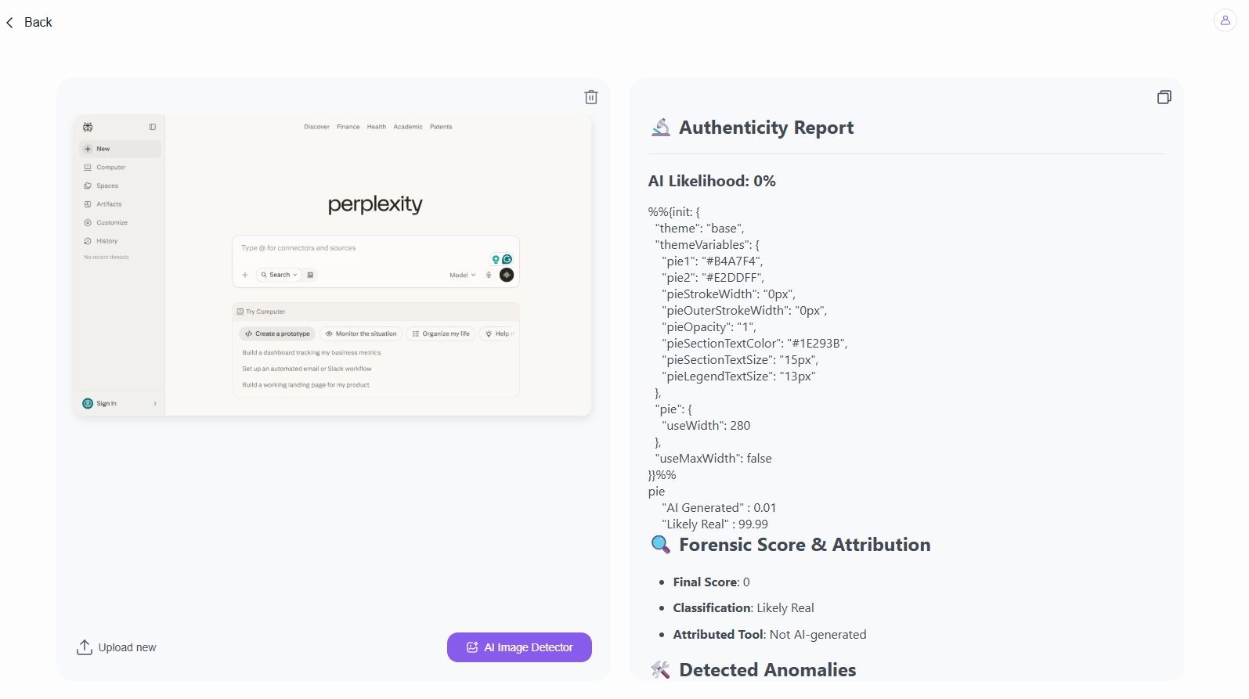Open the user profile icon
Viewport: 1249px width, 699px height.
(1226, 20)
